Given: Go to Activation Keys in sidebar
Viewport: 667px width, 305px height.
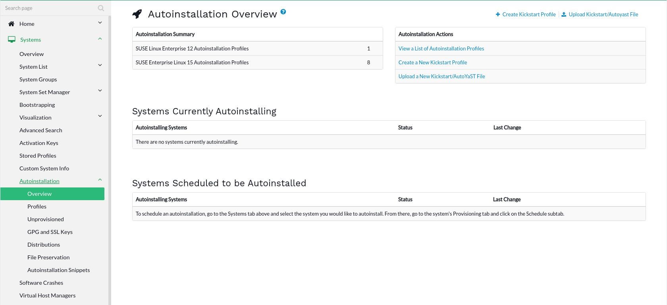Looking at the screenshot, I should click(39, 143).
